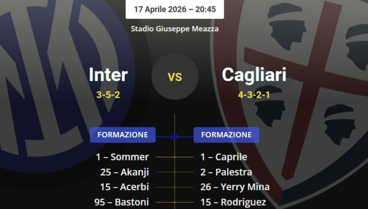Open the Cagliari team name

coord(254,75)
